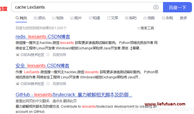Screen dimensions: 194x114
Task: Expand dropdown arrow under 安全 result
Action: pos(48,84)
